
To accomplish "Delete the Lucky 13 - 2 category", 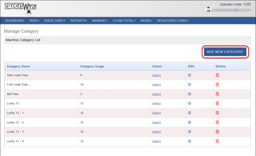I will coord(217,122).
